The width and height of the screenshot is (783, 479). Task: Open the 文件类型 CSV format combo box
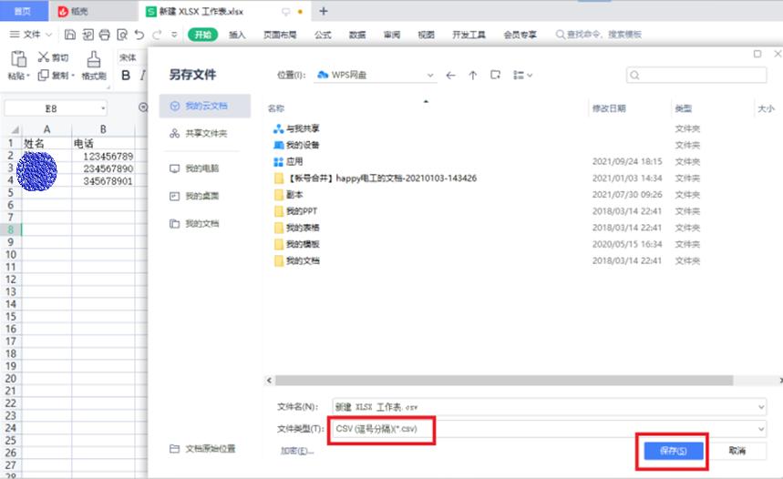(550, 429)
